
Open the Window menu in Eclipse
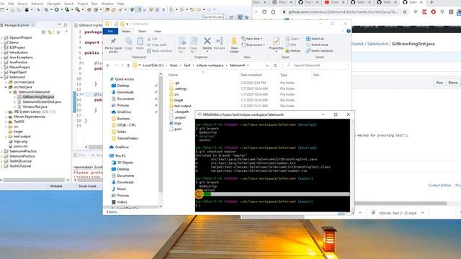coord(107,4)
